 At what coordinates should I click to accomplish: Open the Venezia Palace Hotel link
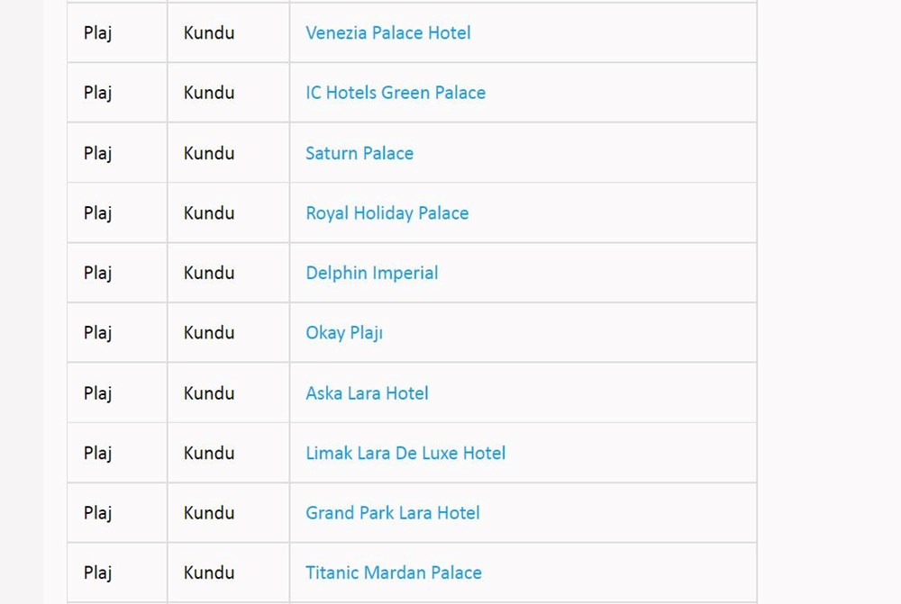pyautogui.click(x=387, y=33)
